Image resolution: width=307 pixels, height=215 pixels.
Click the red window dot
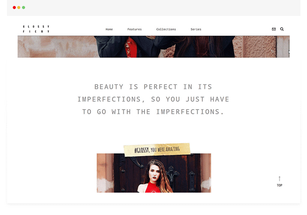(x=14, y=7)
